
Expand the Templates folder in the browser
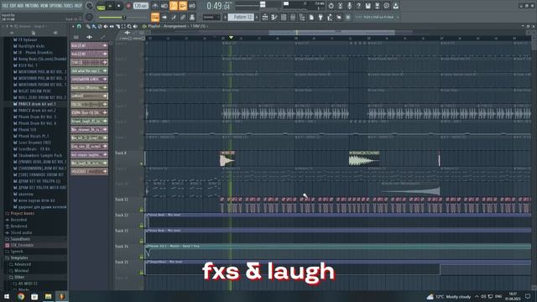pos(19,258)
